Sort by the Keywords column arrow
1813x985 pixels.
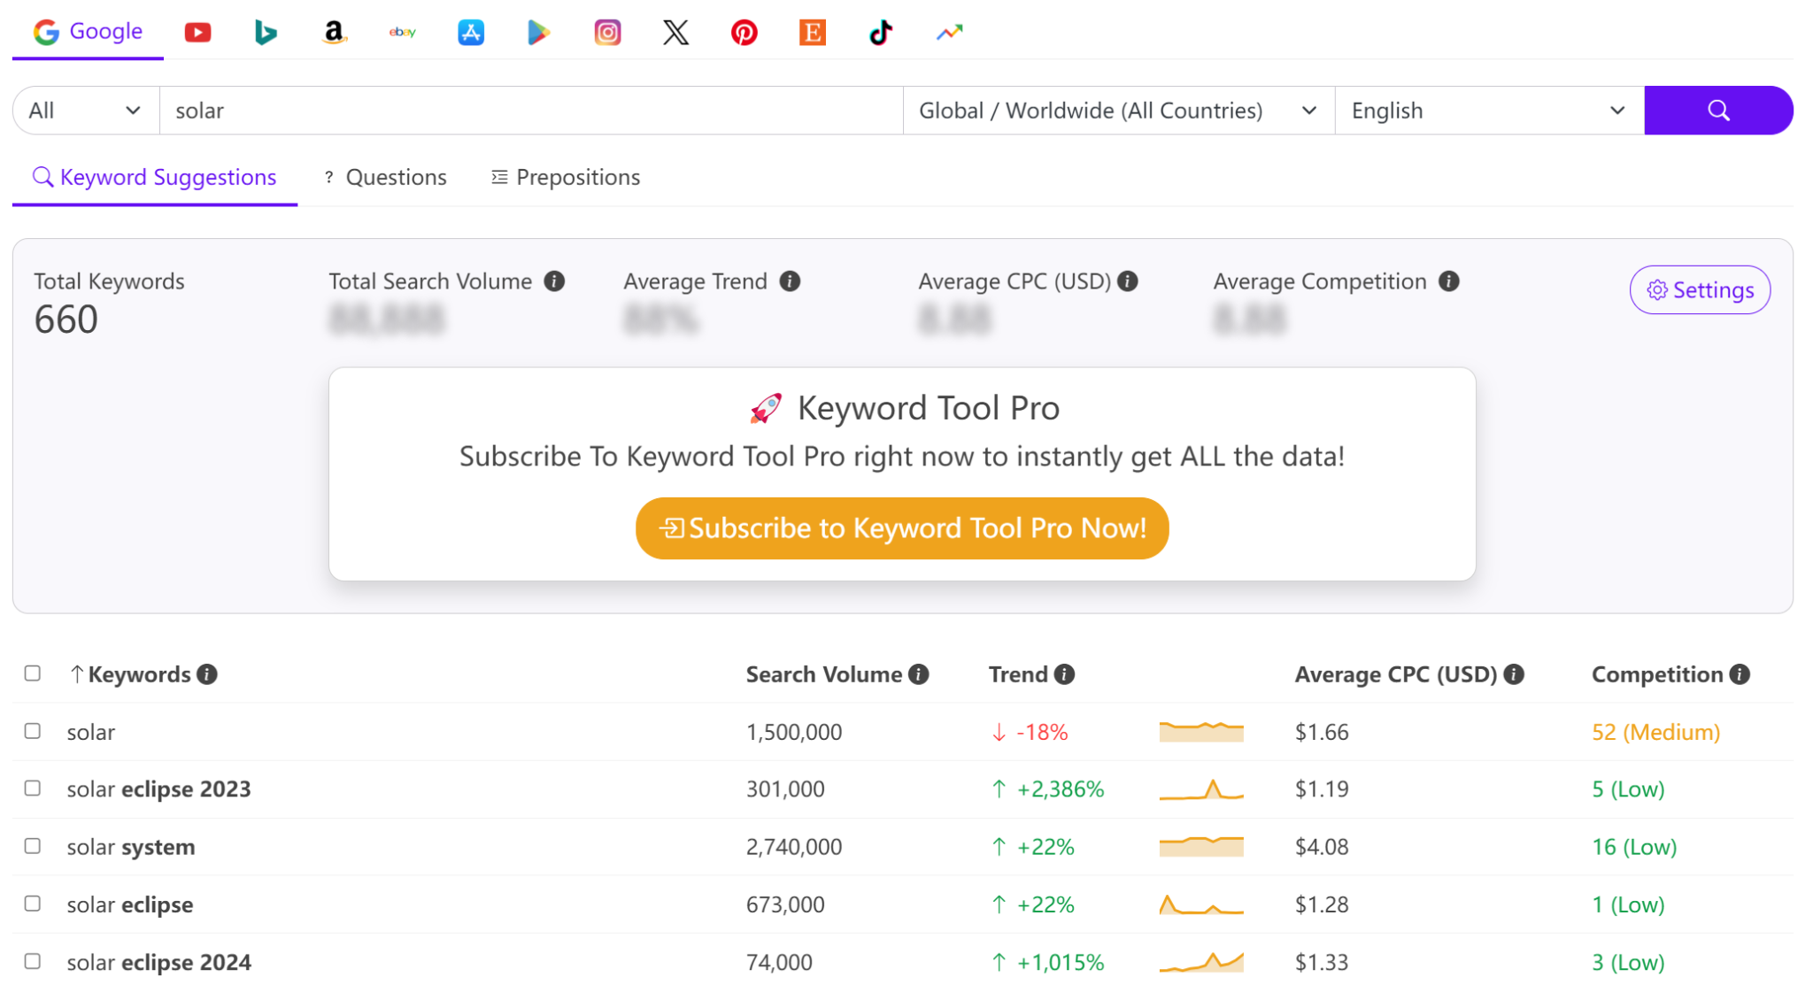point(77,674)
